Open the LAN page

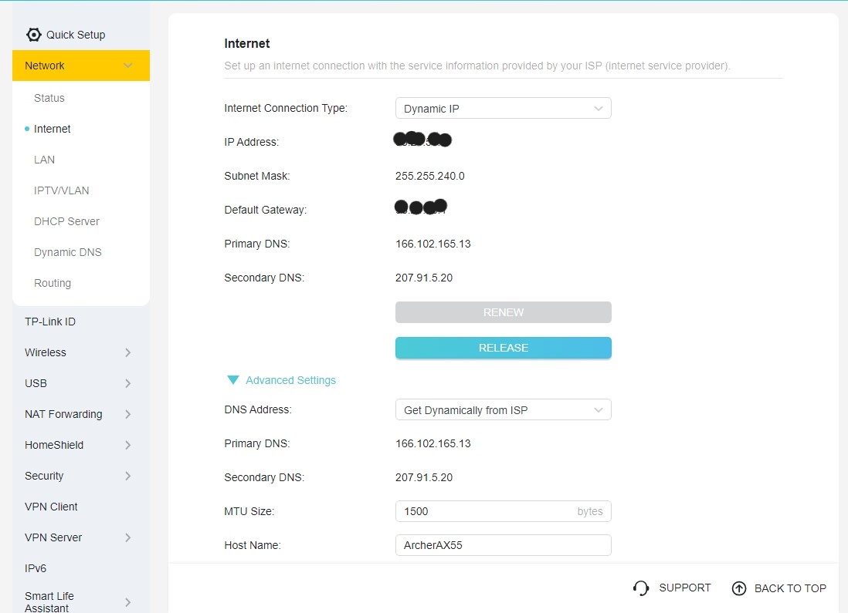[x=44, y=160]
